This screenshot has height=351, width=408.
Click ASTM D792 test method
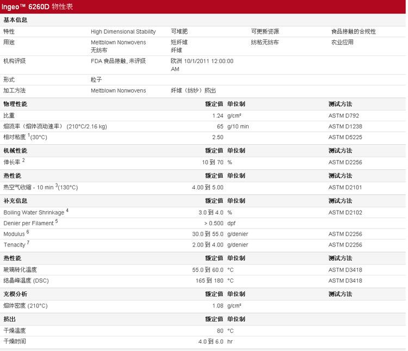tap(343, 115)
